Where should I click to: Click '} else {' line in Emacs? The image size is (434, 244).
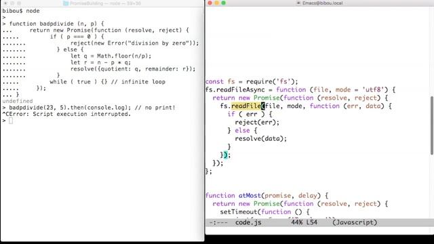[x=243, y=131]
